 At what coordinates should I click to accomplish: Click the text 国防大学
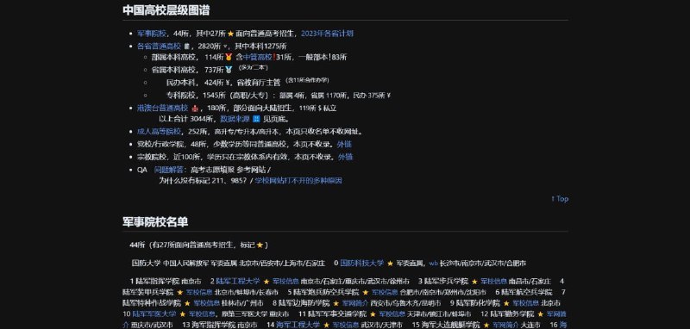point(146,264)
